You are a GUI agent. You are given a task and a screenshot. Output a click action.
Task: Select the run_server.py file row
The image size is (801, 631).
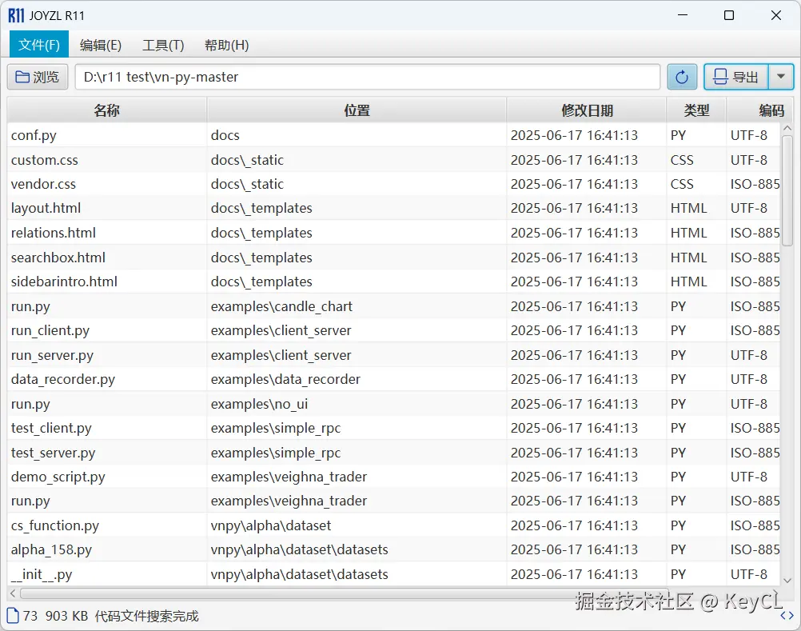point(394,355)
